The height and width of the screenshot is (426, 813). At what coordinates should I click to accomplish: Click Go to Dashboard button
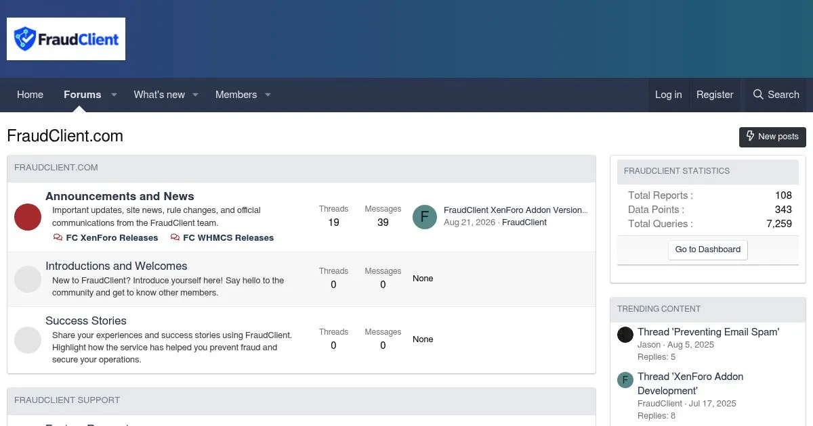click(708, 250)
